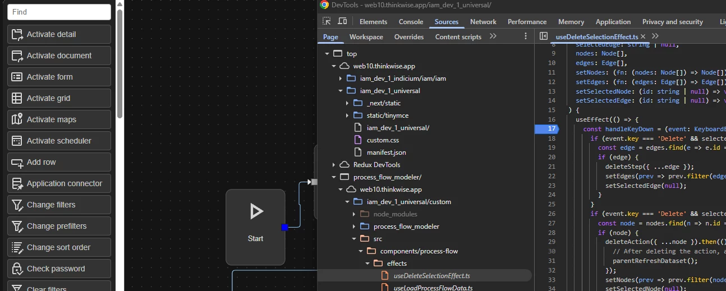Open the Sources pane three-dot menu
Image resolution: width=726 pixels, height=291 pixels.
[x=526, y=36]
